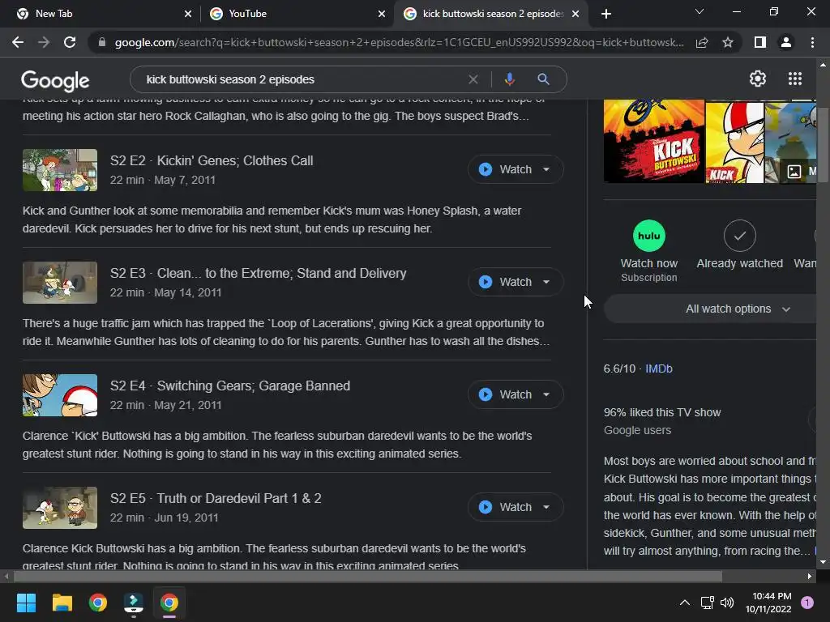This screenshot has width=830, height=622.
Task: Clear the search box with the X icon
Action: [x=473, y=79]
